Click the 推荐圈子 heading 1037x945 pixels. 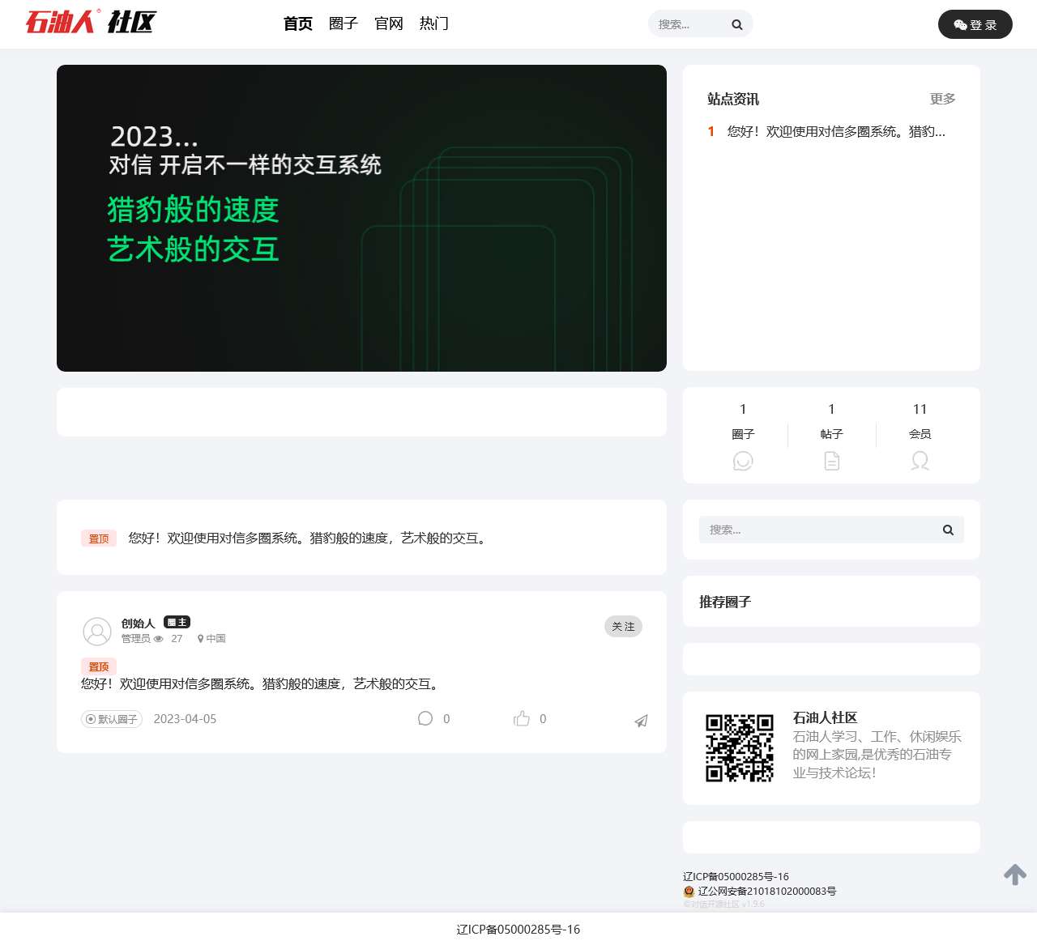coord(725,602)
